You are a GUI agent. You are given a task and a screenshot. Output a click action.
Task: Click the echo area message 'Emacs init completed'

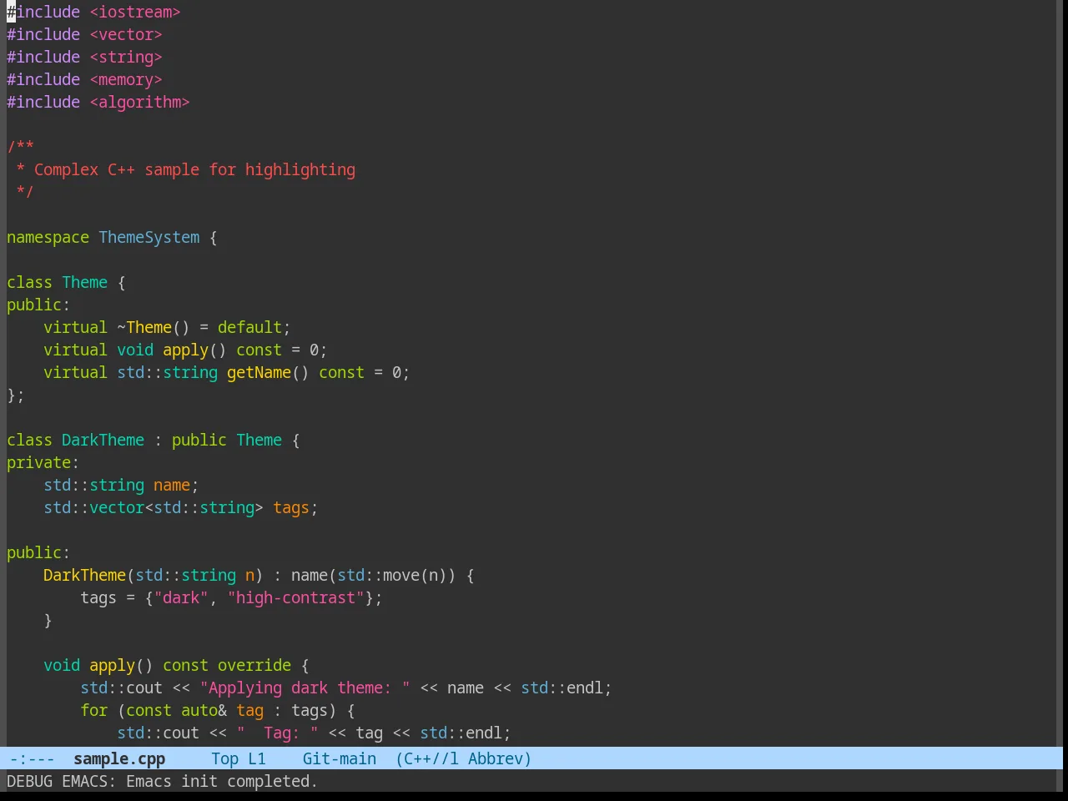pyautogui.click(x=222, y=781)
